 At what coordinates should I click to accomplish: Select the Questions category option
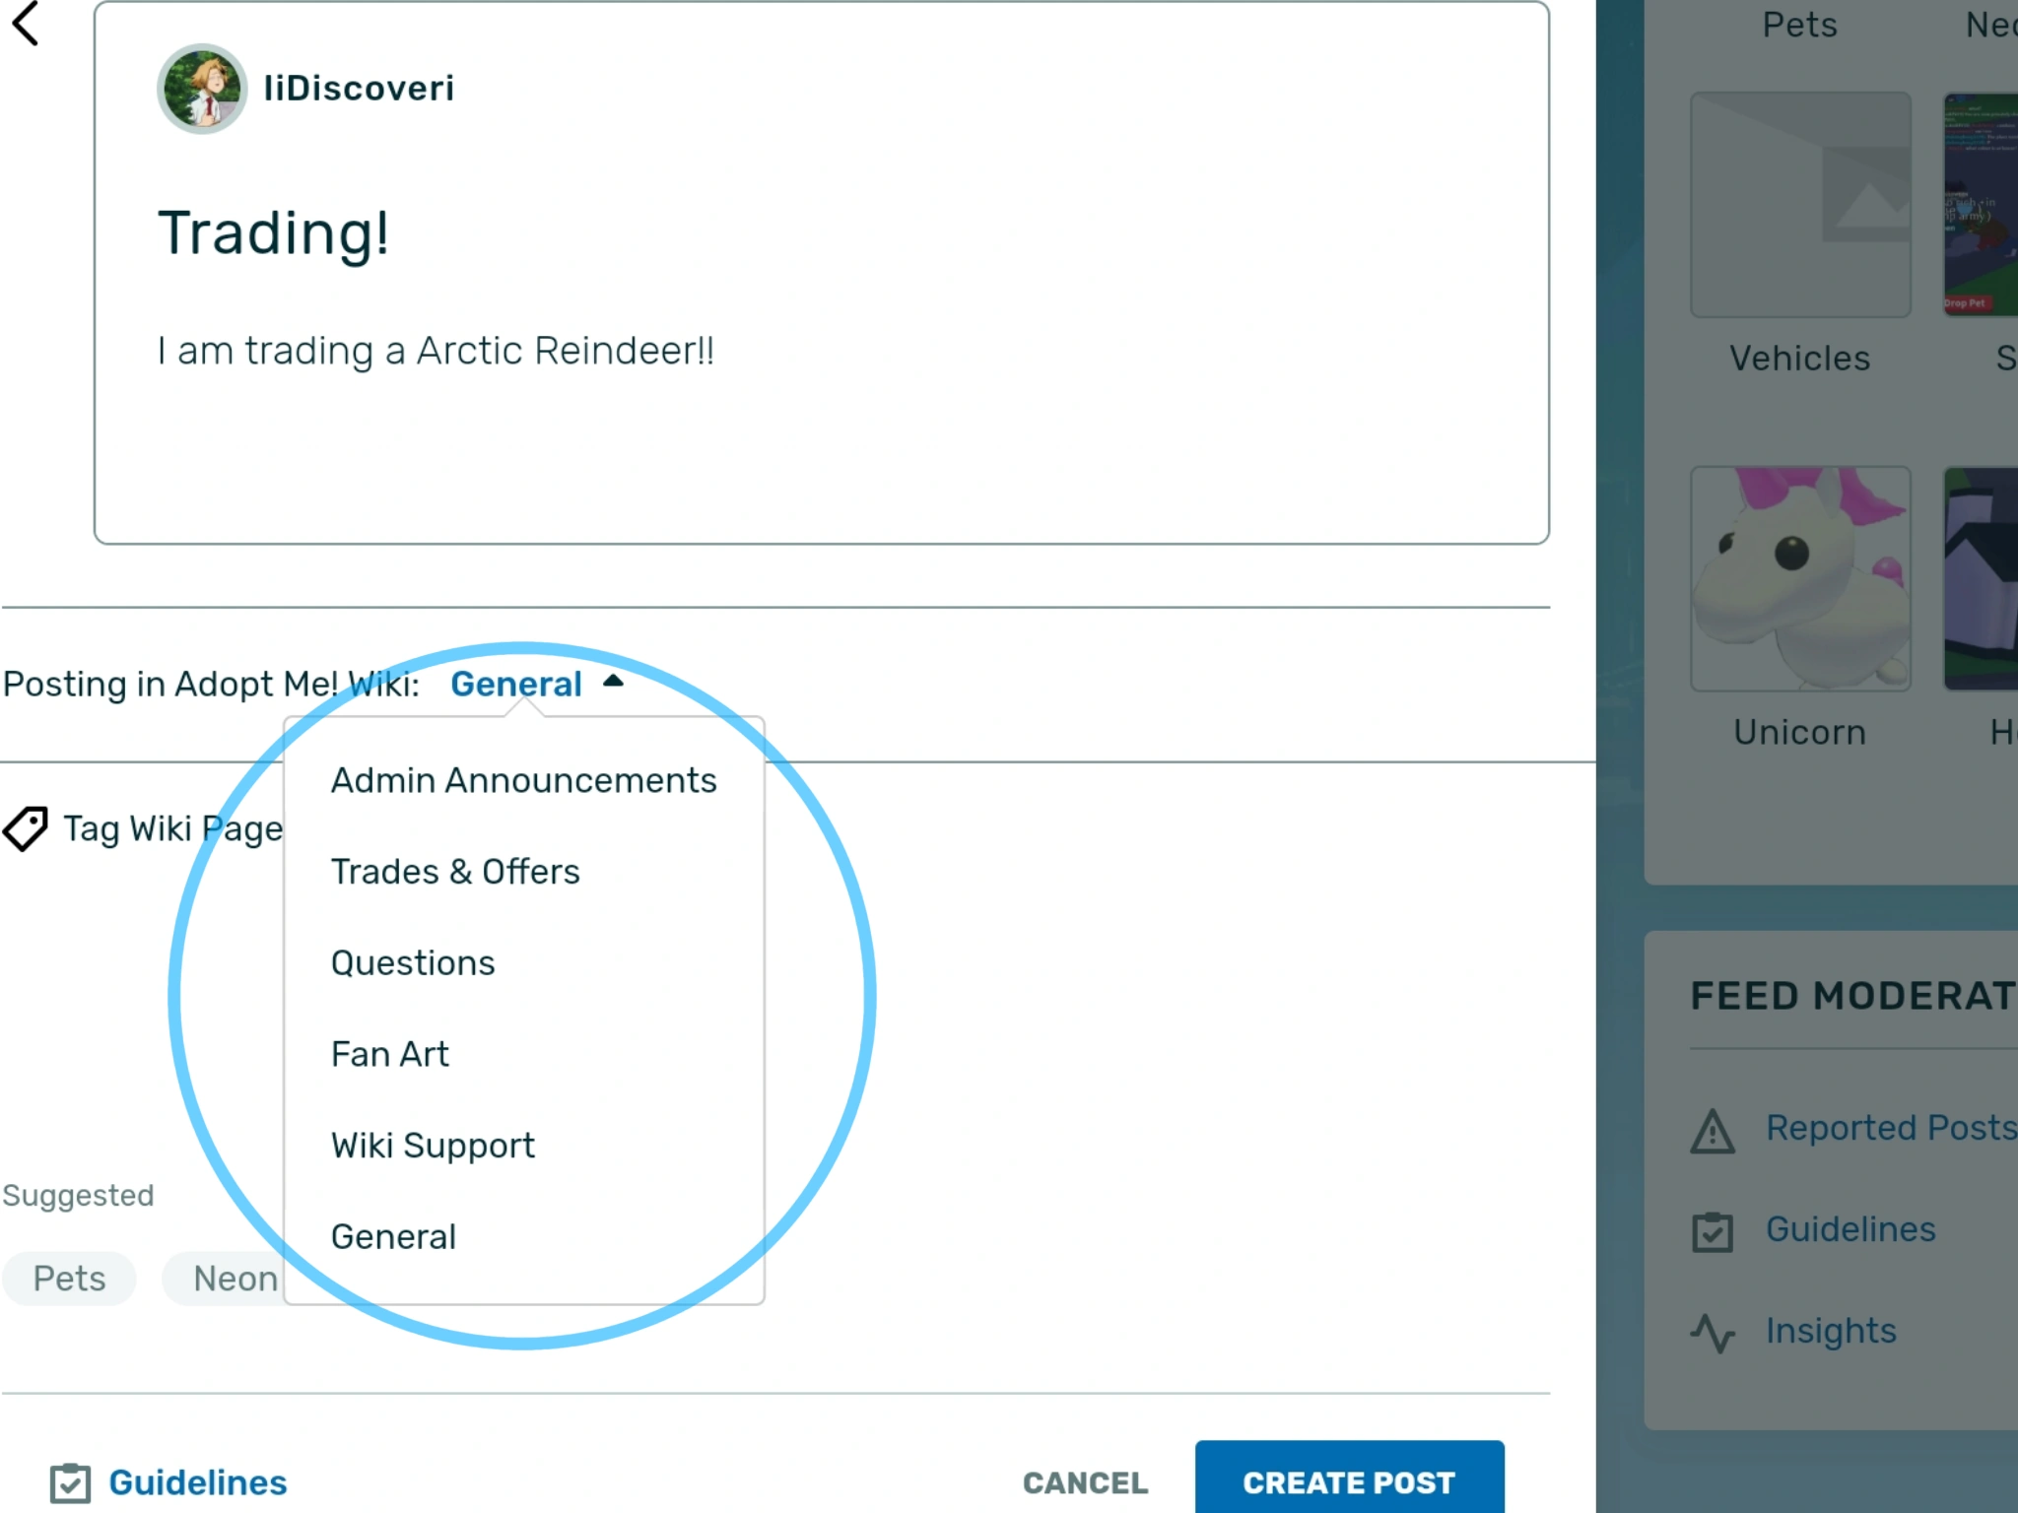click(413, 962)
